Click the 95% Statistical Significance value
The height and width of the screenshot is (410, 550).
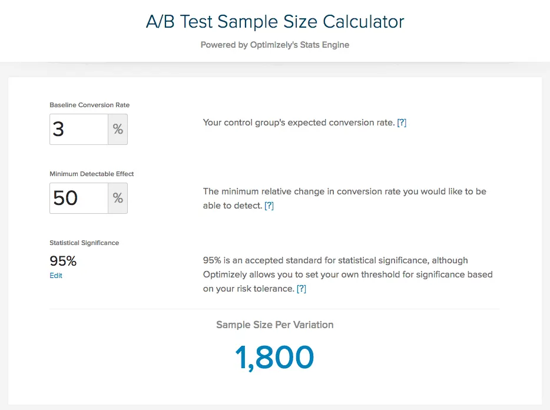[63, 261]
